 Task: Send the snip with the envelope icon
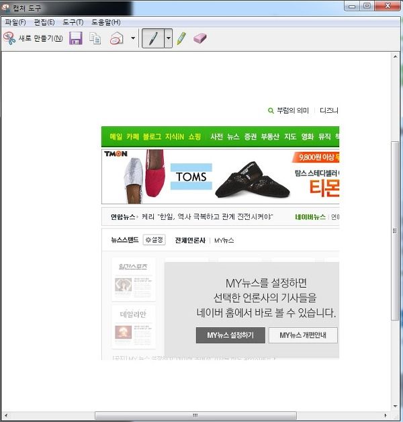point(117,38)
